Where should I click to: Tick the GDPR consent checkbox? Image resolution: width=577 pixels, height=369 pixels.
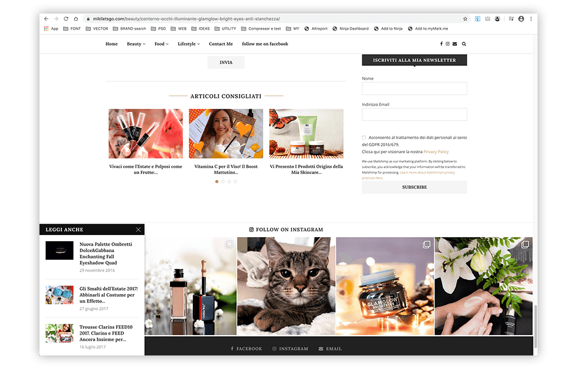tap(364, 137)
